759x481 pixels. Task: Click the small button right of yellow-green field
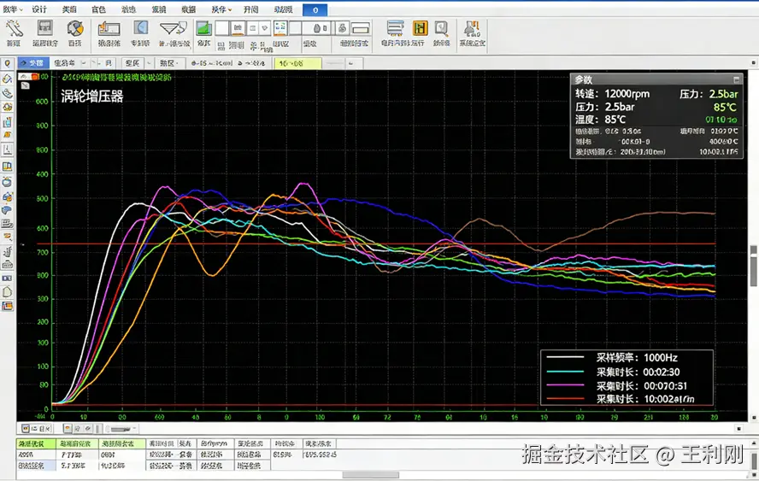point(350,63)
